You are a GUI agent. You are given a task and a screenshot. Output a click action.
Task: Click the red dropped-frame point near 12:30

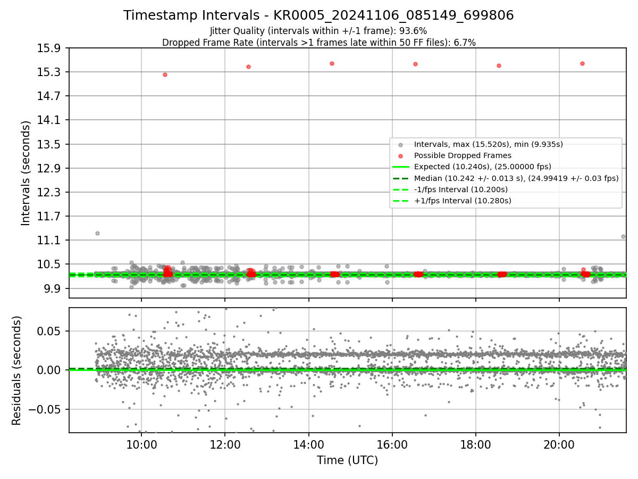tap(248, 67)
